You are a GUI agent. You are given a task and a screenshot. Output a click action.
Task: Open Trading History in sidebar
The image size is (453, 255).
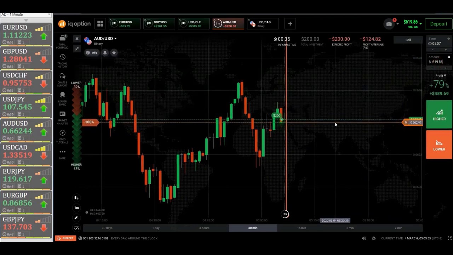pyautogui.click(x=62, y=61)
